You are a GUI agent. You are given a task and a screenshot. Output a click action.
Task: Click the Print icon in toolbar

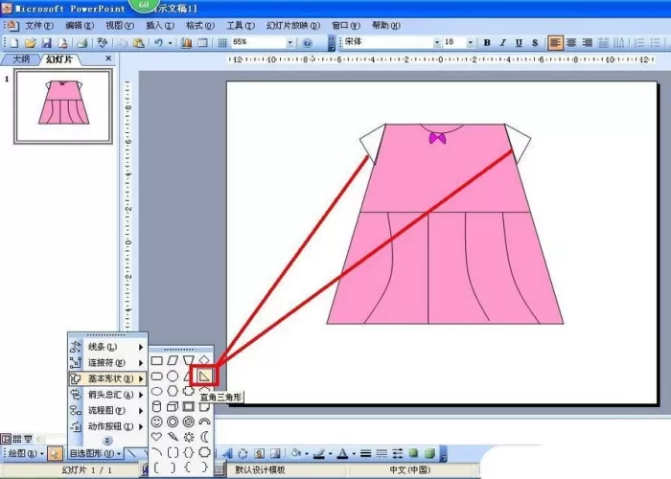(x=82, y=43)
